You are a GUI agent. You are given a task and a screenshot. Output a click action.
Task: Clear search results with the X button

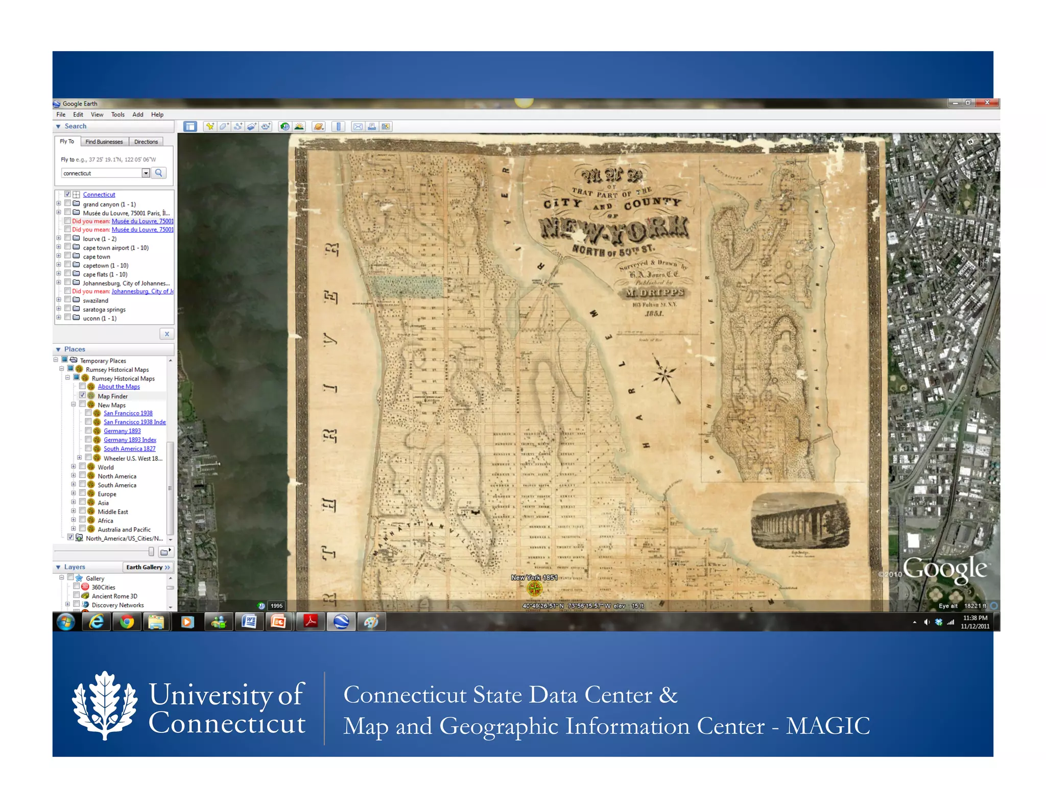tap(167, 334)
